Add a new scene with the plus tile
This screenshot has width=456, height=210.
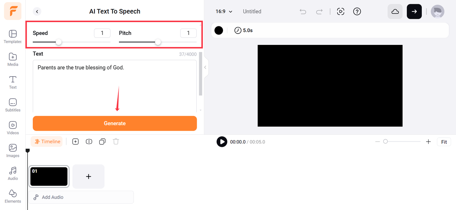tap(88, 176)
